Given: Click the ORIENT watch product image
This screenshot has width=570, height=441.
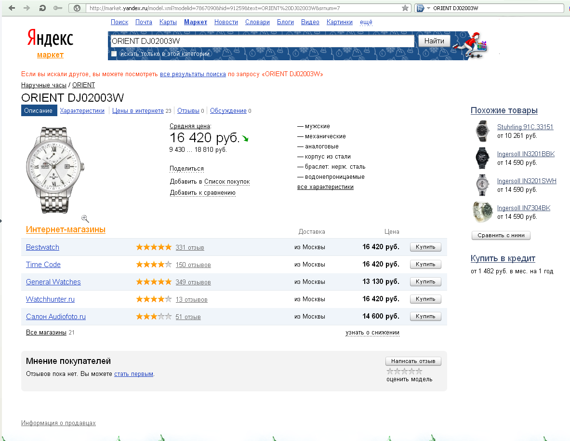Looking at the screenshot, I should (x=54, y=170).
